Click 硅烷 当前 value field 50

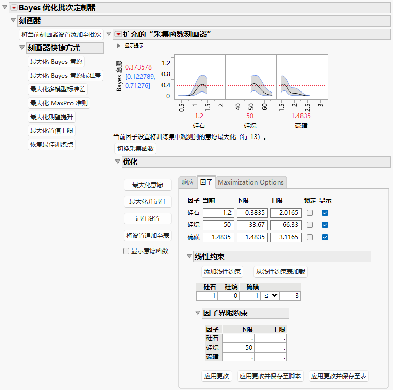coord(218,225)
